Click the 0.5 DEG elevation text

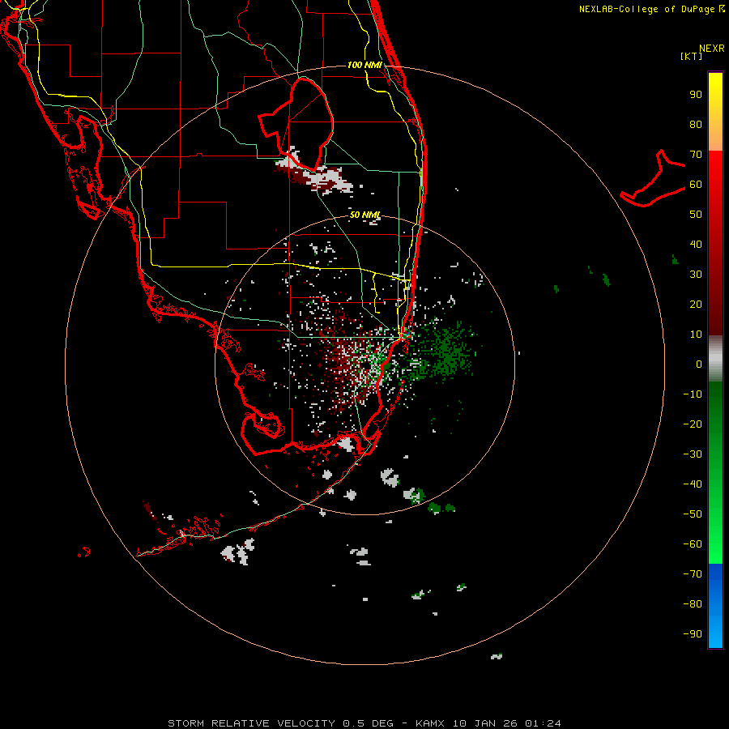click(x=369, y=723)
